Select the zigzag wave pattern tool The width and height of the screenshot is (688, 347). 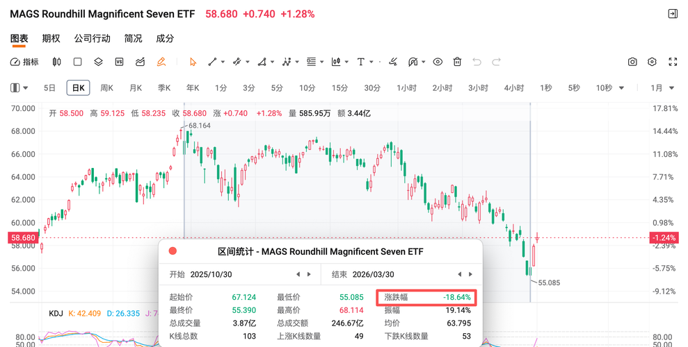(287, 62)
